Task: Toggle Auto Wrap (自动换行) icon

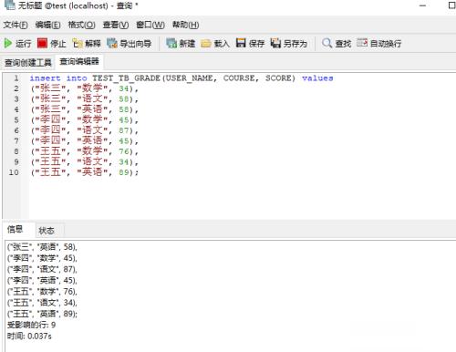Action: coord(362,43)
